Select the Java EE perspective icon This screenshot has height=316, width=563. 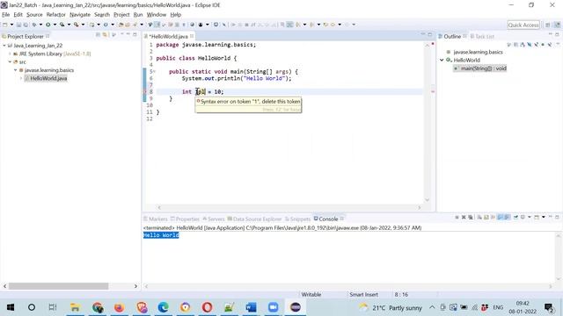(557, 25)
